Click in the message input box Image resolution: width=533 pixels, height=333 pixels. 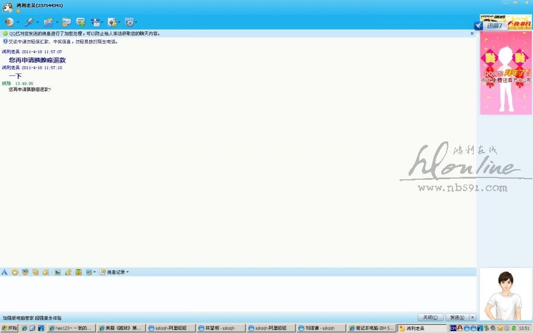coord(237,293)
